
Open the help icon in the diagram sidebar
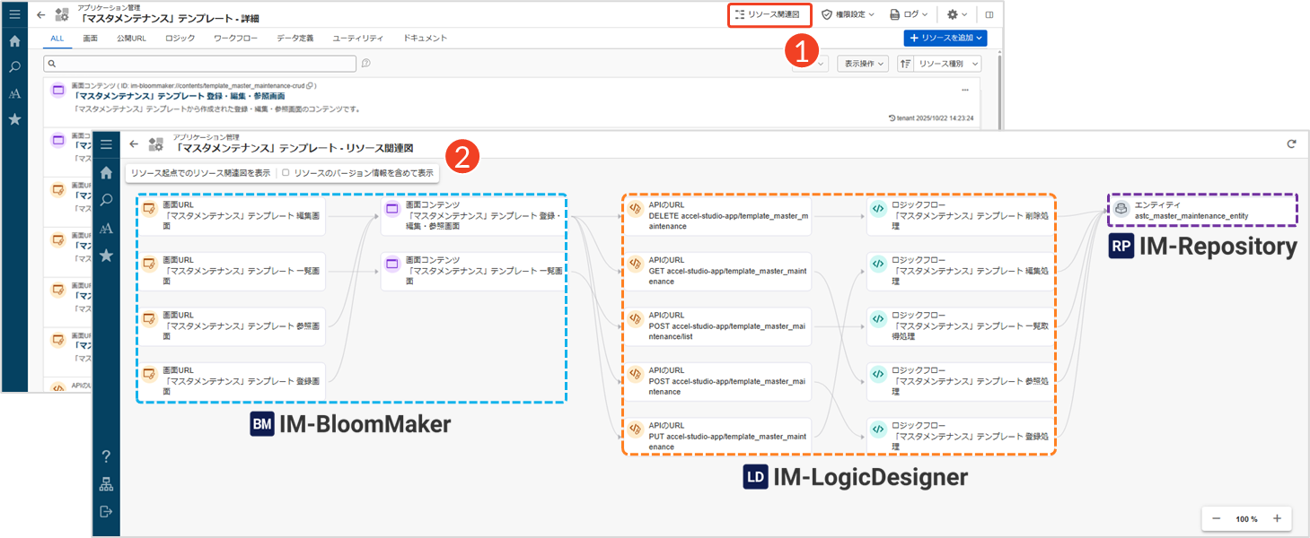(106, 456)
